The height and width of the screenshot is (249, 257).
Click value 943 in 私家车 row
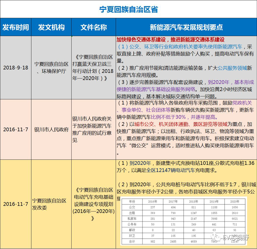173,218
